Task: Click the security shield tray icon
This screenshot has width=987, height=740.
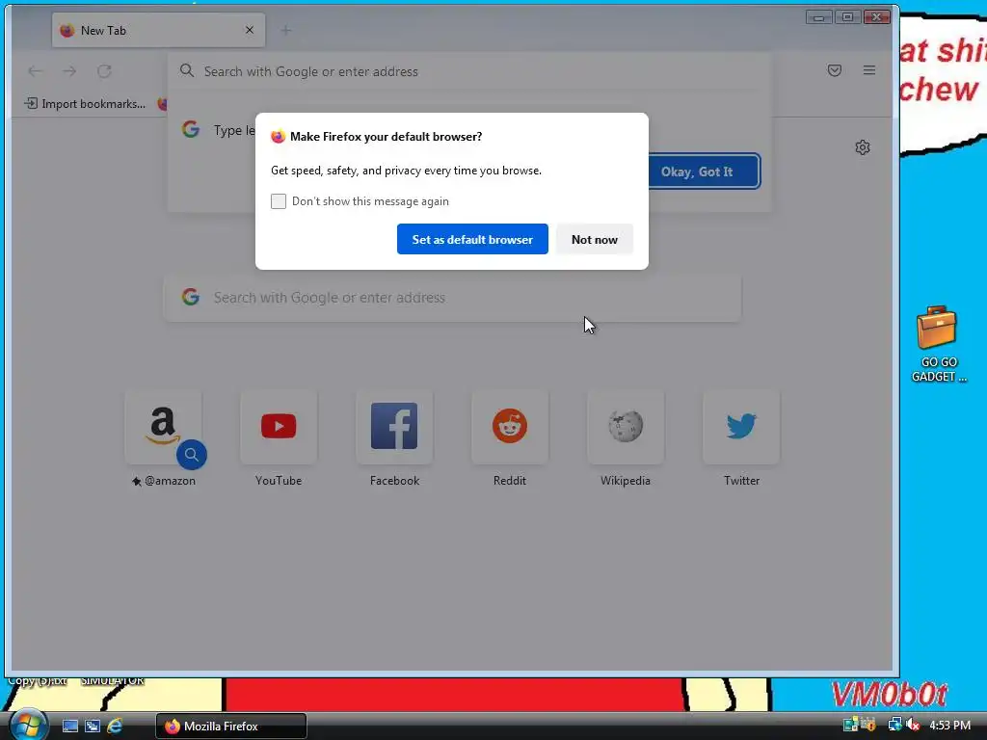Action: tap(868, 726)
